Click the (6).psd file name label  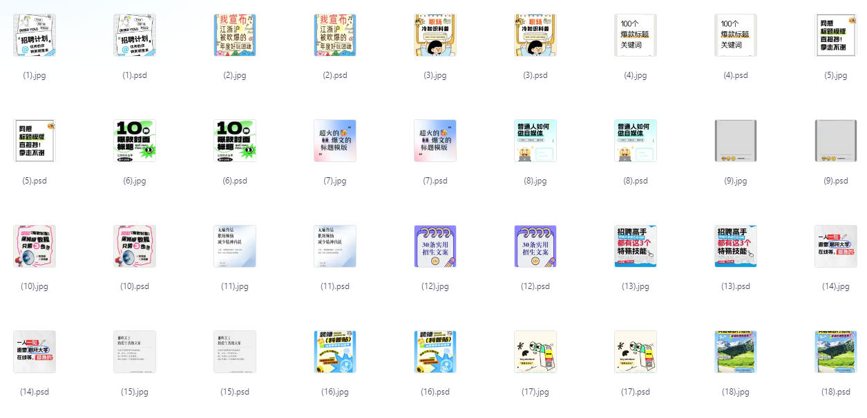click(x=235, y=181)
